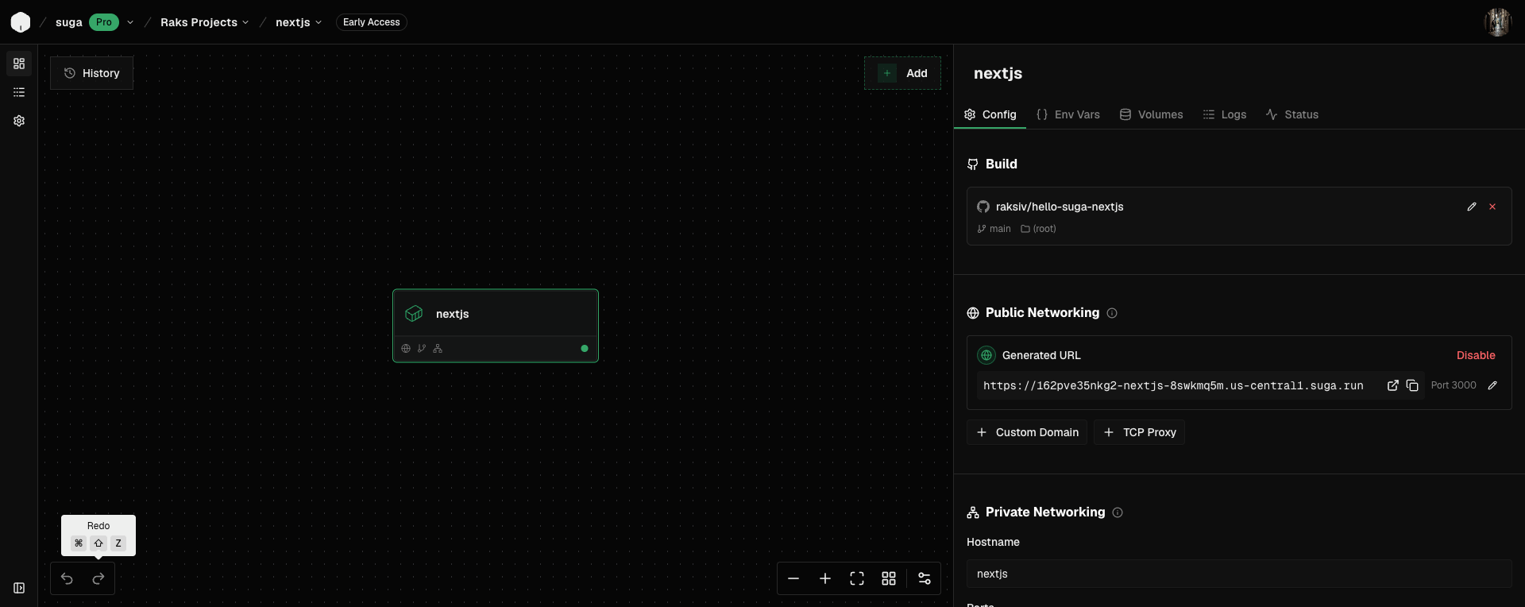Switch to the Logs tab

click(1224, 114)
